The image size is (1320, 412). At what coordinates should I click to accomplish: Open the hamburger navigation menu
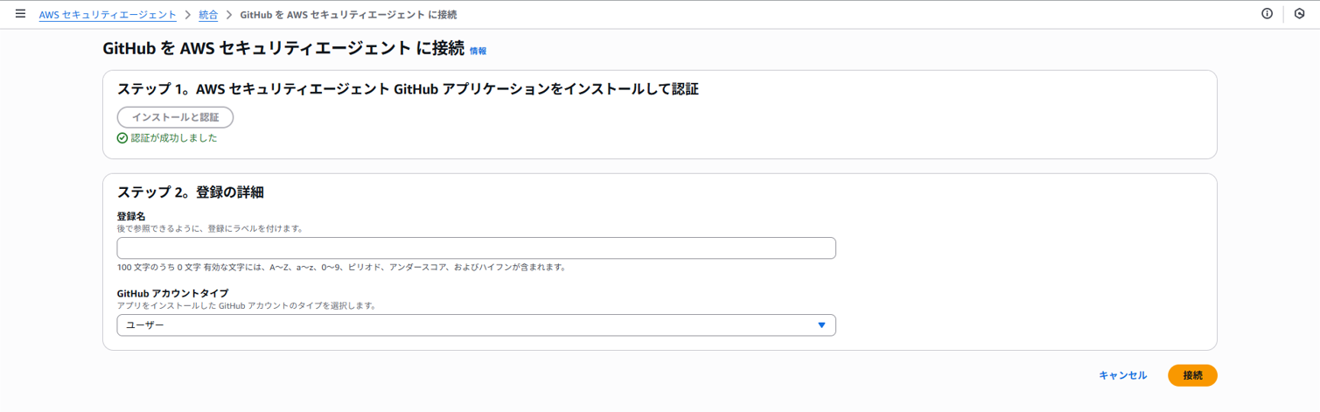point(21,14)
